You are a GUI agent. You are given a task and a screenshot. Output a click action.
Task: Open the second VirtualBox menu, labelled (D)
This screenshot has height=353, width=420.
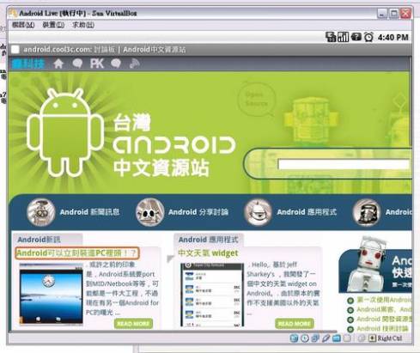(x=53, y=25)
